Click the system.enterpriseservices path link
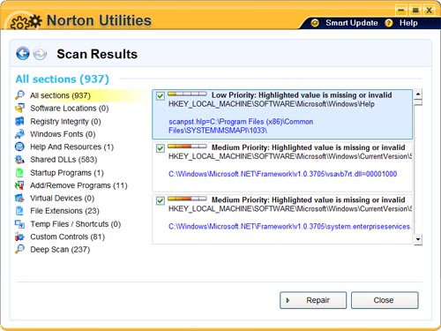This screenshot has height=331, width=441. (x=290, y=226)
